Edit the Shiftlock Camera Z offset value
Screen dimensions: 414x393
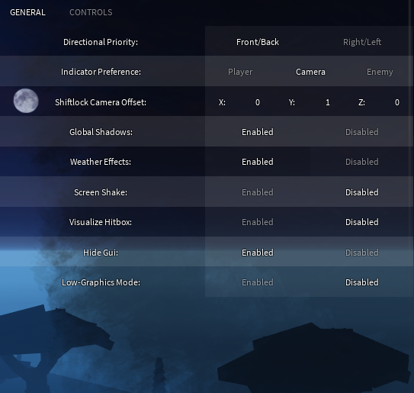click(x=396, y=102)
